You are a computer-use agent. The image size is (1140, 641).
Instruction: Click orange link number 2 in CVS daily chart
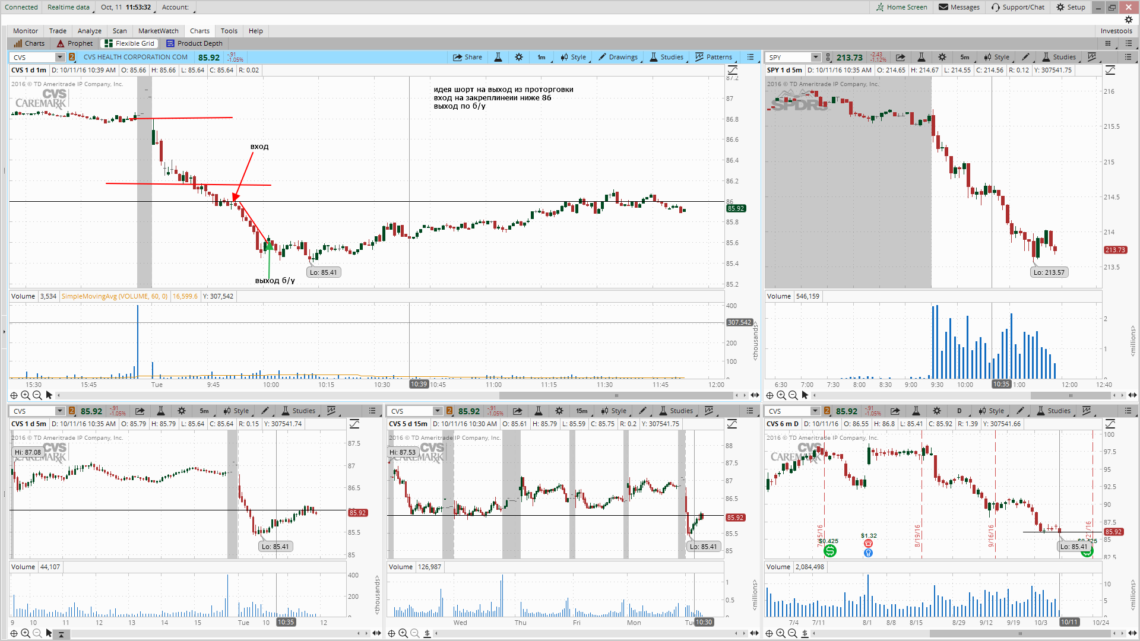coord(827,411)
